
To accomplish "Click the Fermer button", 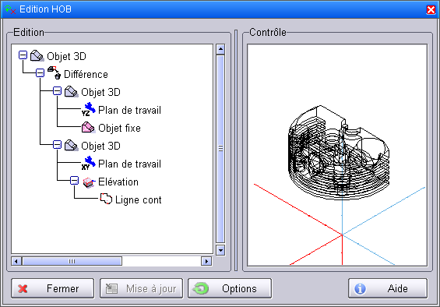I will coord(53,288).
